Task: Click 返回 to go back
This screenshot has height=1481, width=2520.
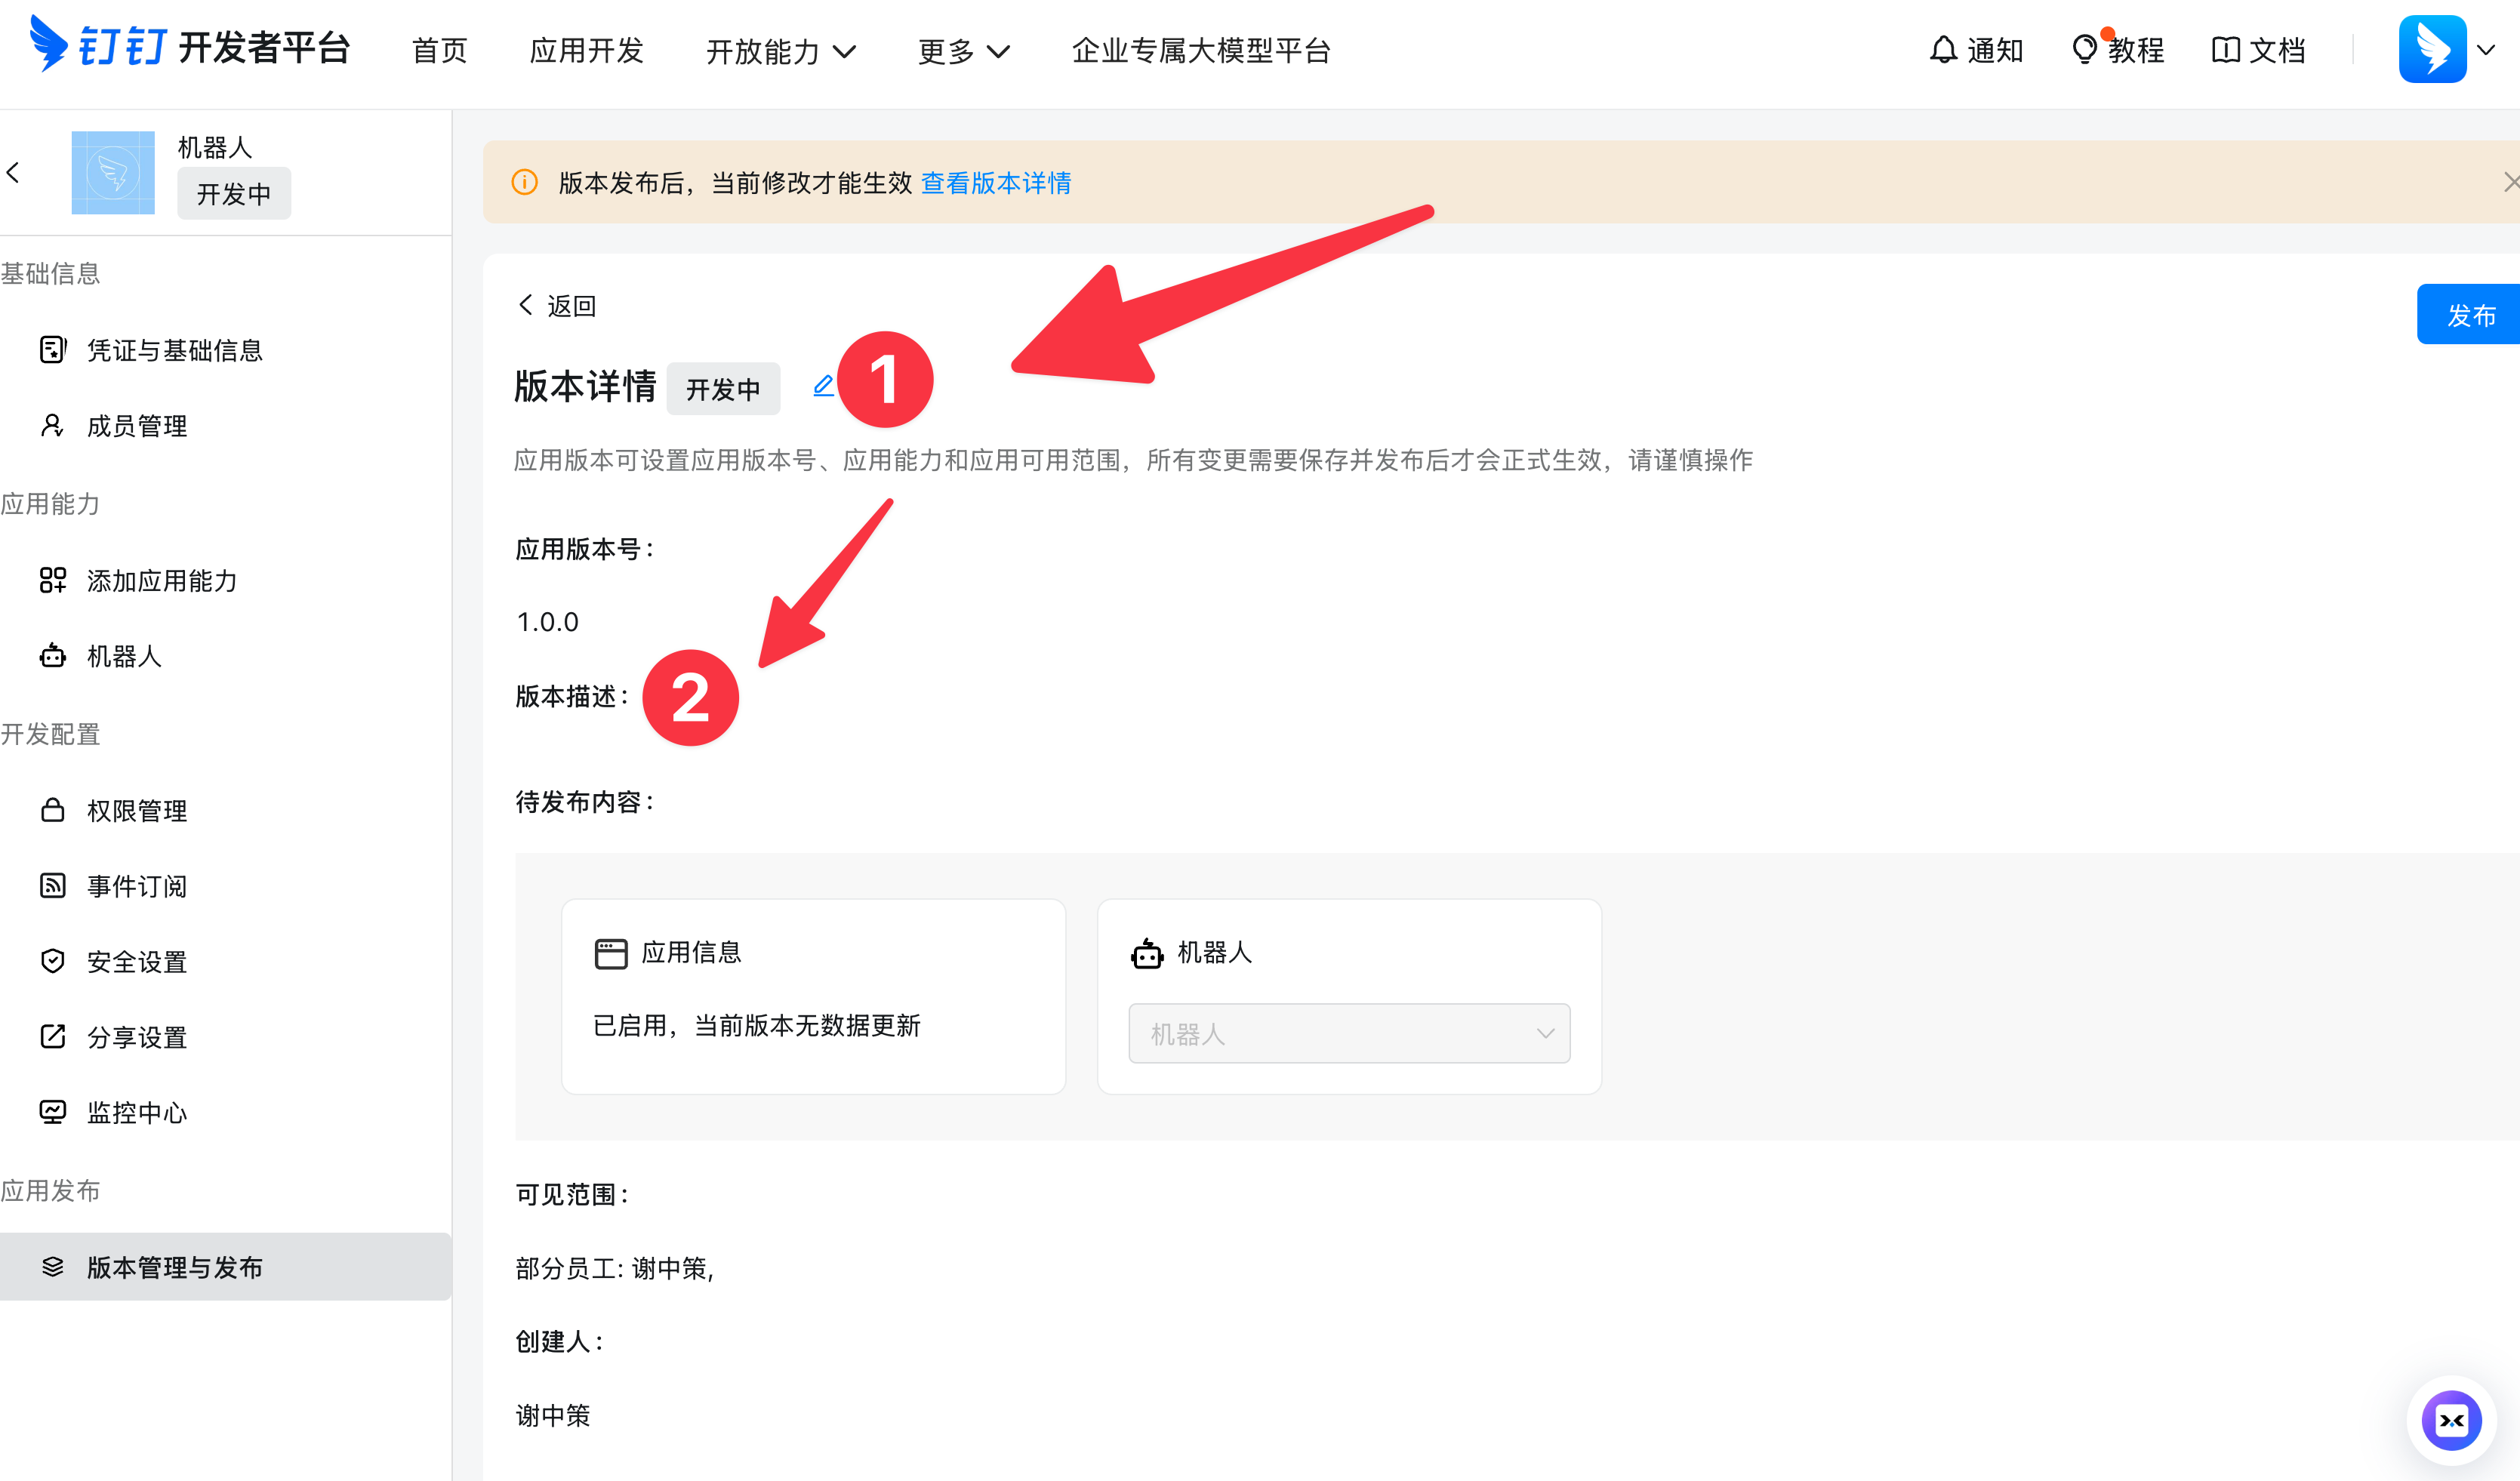Action: (x=557, y=306)
